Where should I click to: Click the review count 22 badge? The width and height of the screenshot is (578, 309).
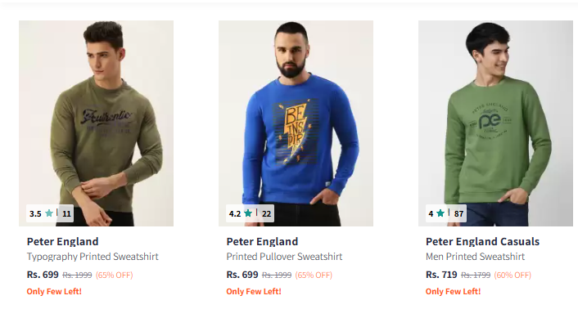point(267,213)
